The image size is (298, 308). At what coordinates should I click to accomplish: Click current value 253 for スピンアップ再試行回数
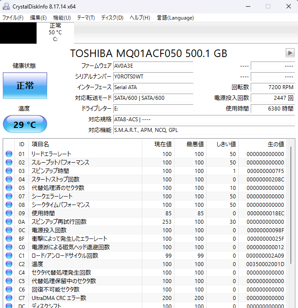[x=167, y=222]
